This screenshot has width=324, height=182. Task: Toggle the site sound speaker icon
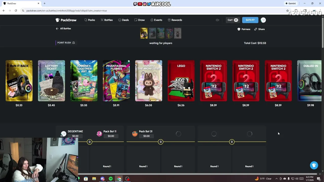[217, 20]
